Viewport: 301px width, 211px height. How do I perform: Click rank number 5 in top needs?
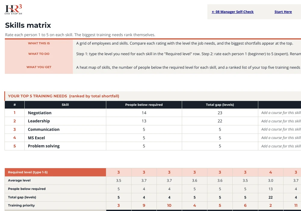tap(14, 146)
